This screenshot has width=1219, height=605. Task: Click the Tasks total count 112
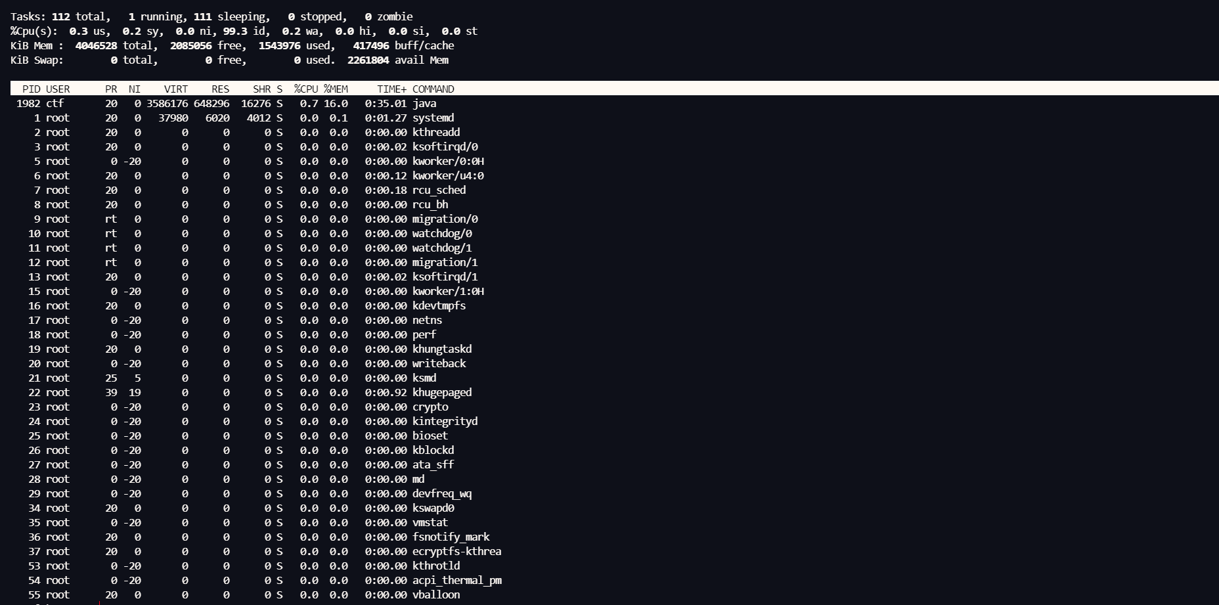(x=60, y=16)
